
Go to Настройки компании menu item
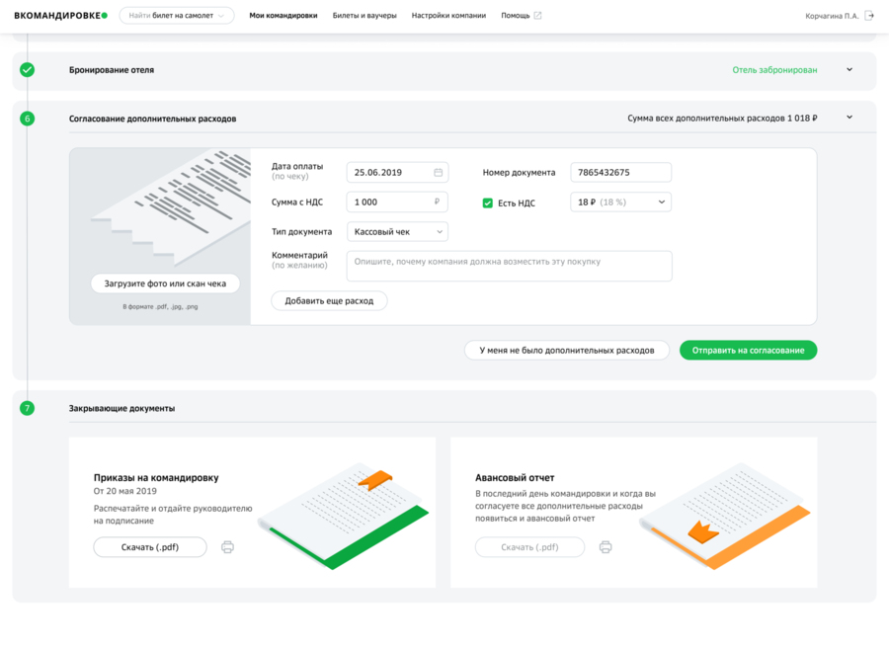(448, 15)
